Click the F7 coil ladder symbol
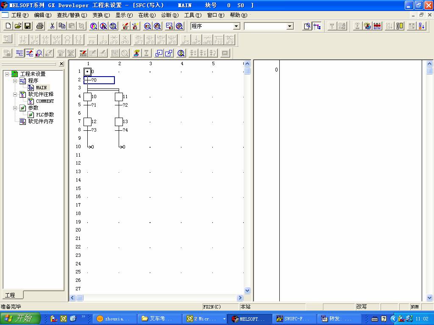The height and width of the screenshot is (325, 434). 67,39
